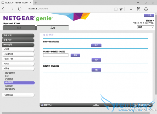This screenshot has width=157, height=114.
Task: Click the 帮助中心 label
Action: click(x=48, y=105)
